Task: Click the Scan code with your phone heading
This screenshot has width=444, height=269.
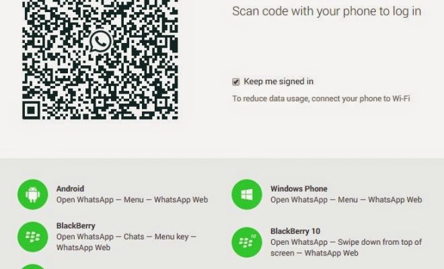Action: tap(327, 11)
